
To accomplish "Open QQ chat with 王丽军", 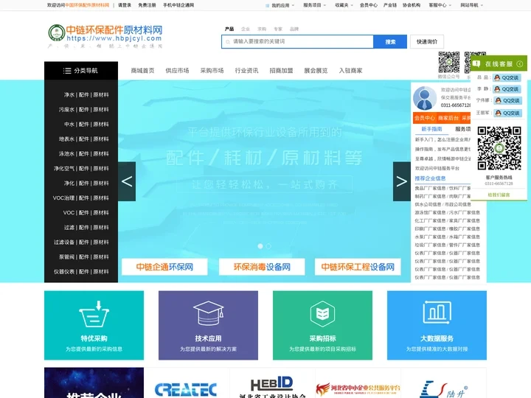I will pyautogui.click(x=507, y=113).
